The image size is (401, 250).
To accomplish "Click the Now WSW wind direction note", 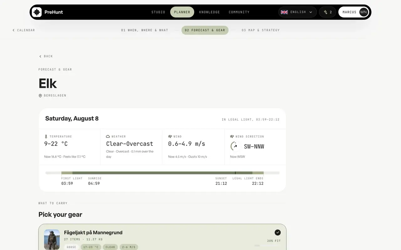I will [x=237, y=157].
